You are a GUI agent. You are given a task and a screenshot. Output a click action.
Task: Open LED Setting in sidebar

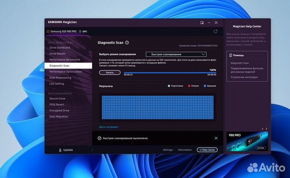(x=57, y=84)
